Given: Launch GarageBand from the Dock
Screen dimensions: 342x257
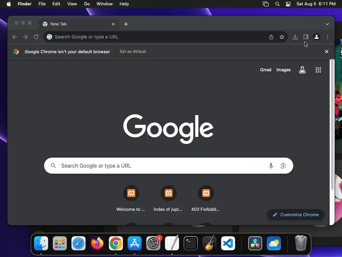Looking at the screenshot, I should coord(209,243).
